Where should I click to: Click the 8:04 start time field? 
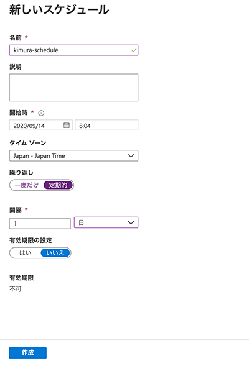(x=106, y=125)
